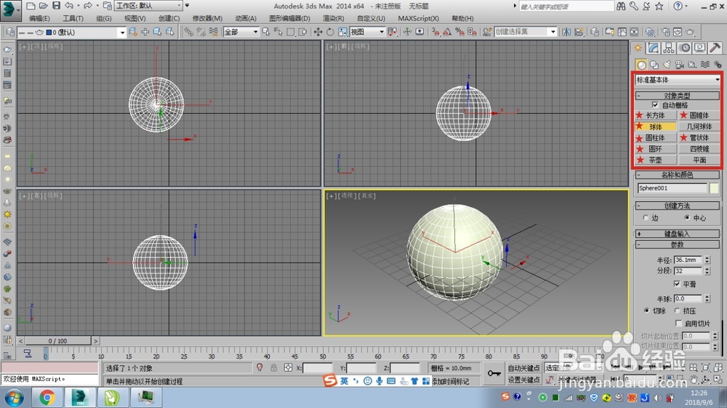
Task: Click the 0 / 100 time slider
Action: click(x=58, y=341)
